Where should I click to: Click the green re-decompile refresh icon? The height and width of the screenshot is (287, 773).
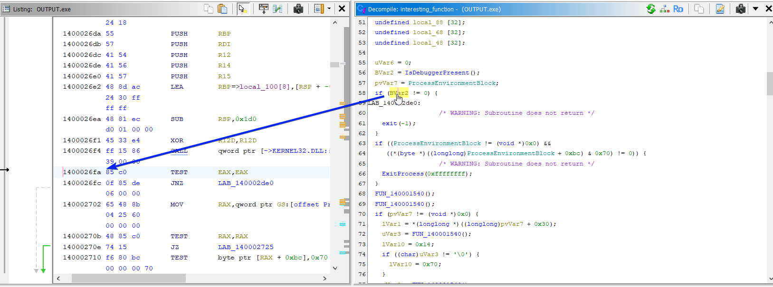click(x=651, y=9)
